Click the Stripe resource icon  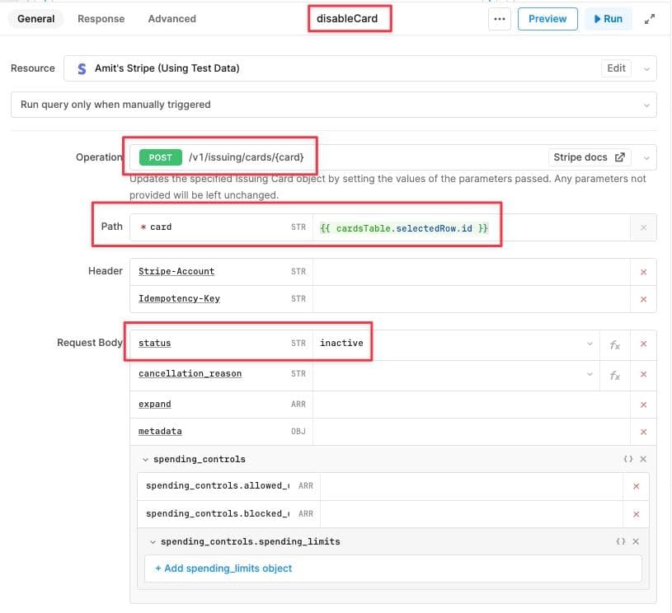82,68
